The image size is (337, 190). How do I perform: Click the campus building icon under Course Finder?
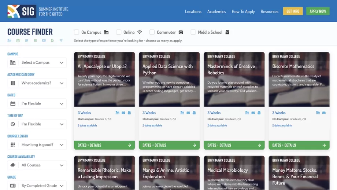pos(10,41)
